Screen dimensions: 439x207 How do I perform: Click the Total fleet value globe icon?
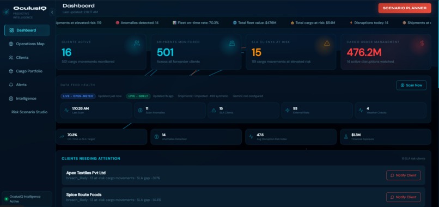tap(235, 23)
